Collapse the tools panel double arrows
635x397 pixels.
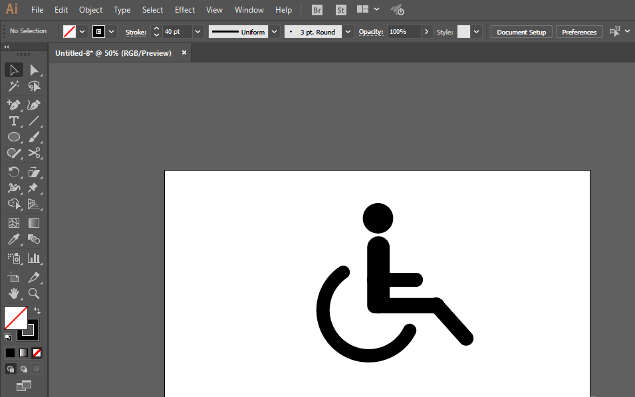click(x=7, y=47)
